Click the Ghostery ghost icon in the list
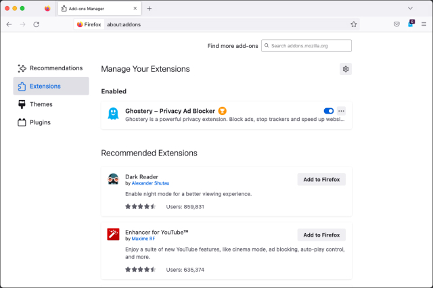433x288 pixels. coord(113,115)
